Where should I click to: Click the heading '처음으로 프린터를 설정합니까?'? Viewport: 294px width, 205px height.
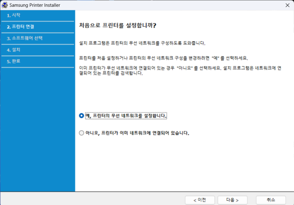pos(118,25)
